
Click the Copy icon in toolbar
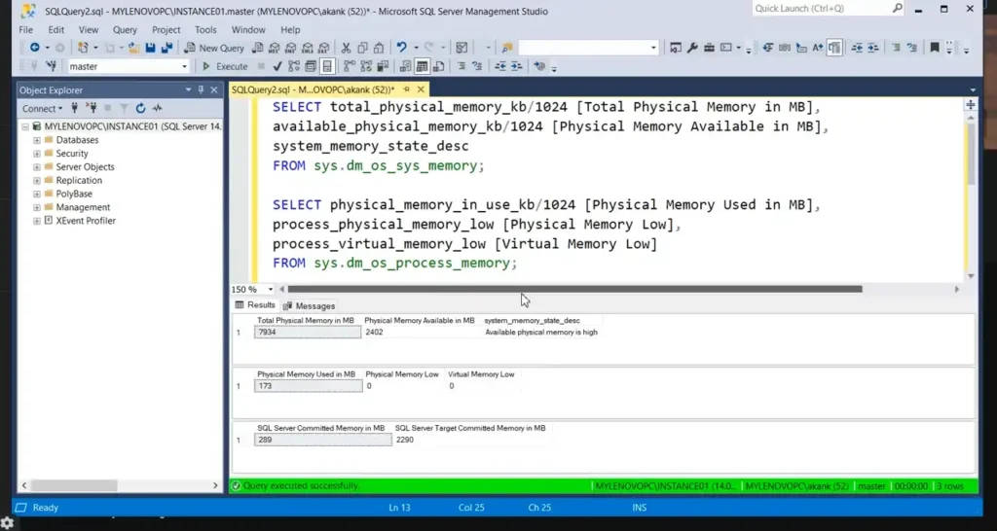[x=362, y=48]
